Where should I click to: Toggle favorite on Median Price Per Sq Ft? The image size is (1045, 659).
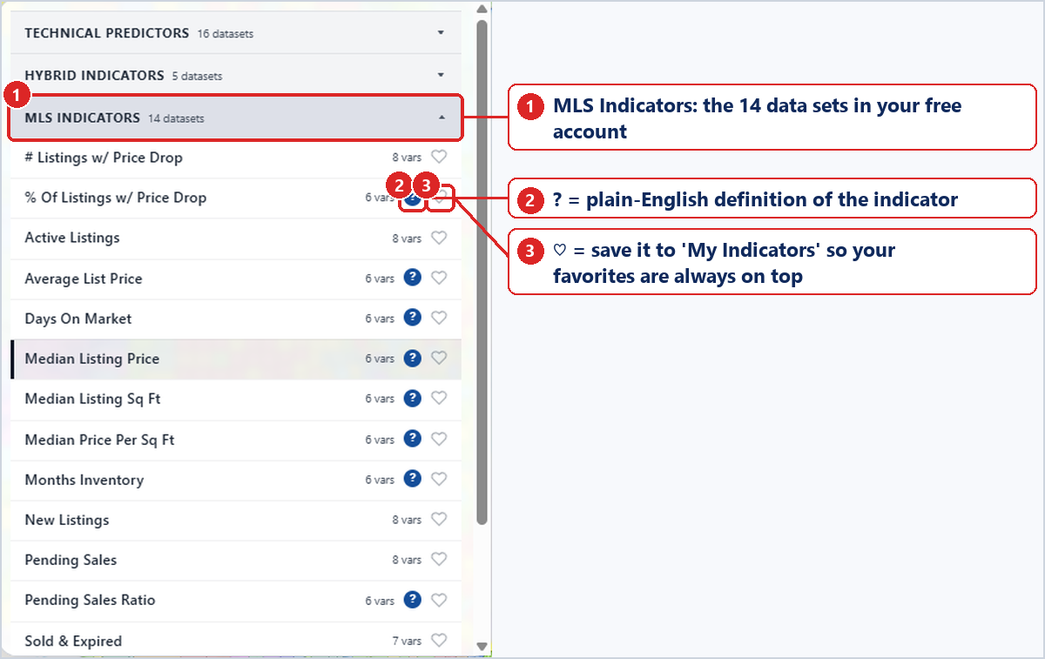pyautogui.click(x=439, y=439)
